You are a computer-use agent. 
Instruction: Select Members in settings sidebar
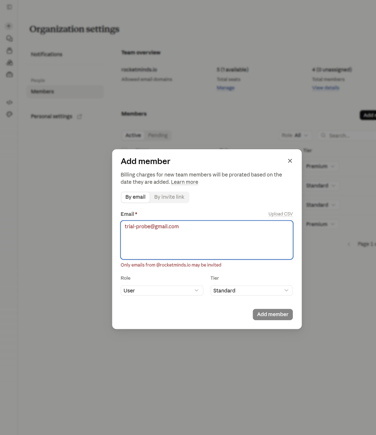point(65,92)
